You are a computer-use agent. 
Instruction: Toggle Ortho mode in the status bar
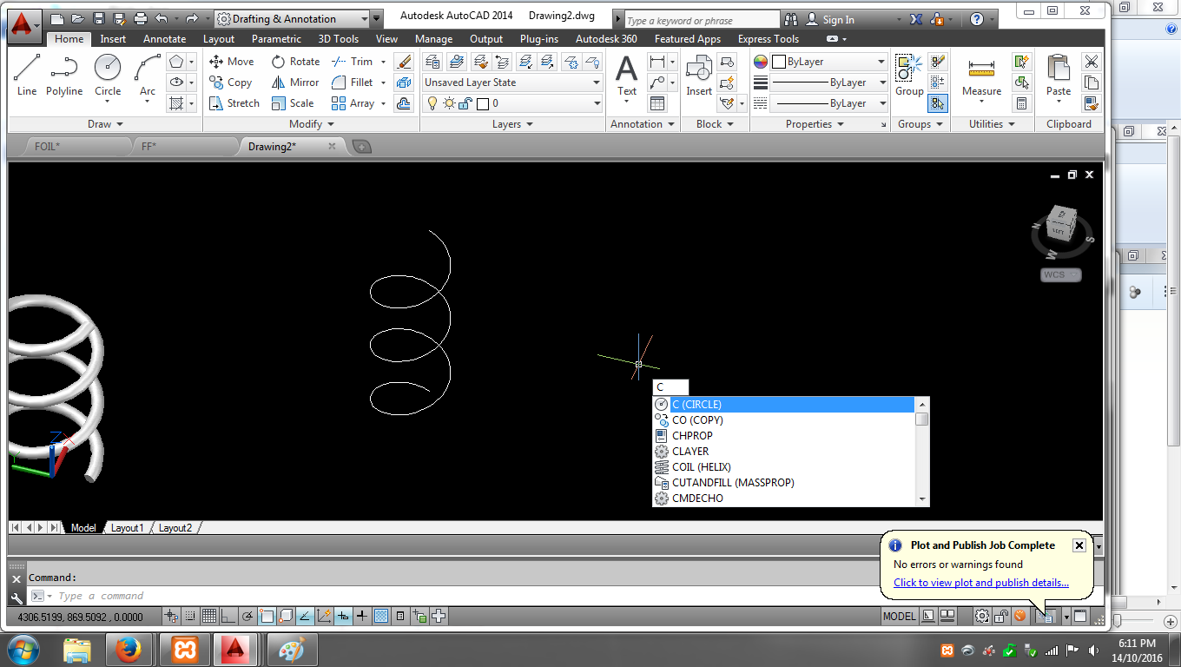point(228,616)
